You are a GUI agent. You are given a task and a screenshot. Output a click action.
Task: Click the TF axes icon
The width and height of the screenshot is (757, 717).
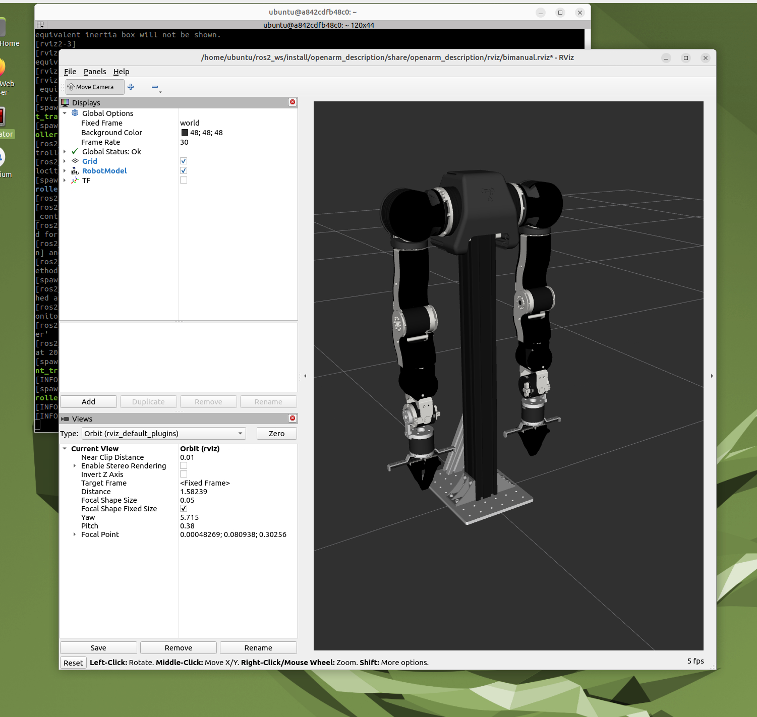tap(75, 181)
